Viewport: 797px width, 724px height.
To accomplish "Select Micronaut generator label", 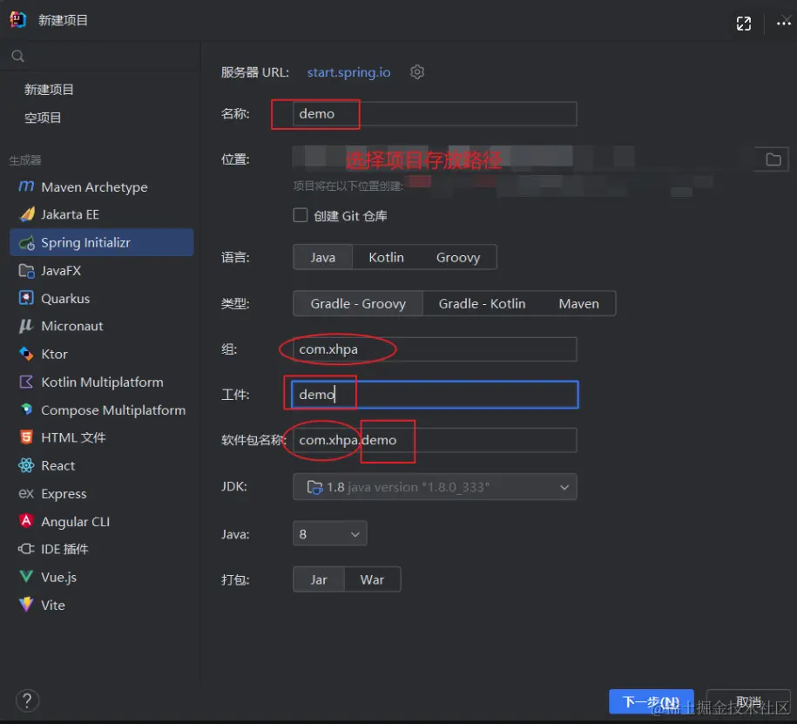I will point(72,326).
